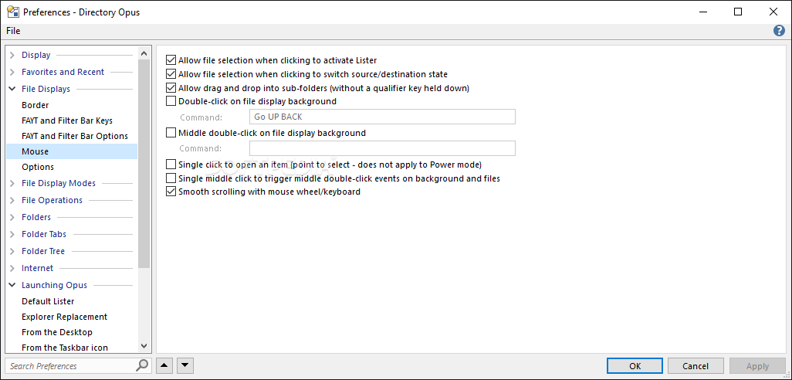Collapse the Launching Opus category
Screen dimensions: 792x380
coord(12,285)
